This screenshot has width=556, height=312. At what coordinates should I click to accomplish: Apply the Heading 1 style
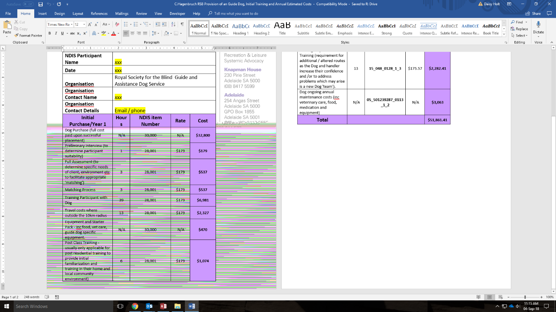click(241, 28)
